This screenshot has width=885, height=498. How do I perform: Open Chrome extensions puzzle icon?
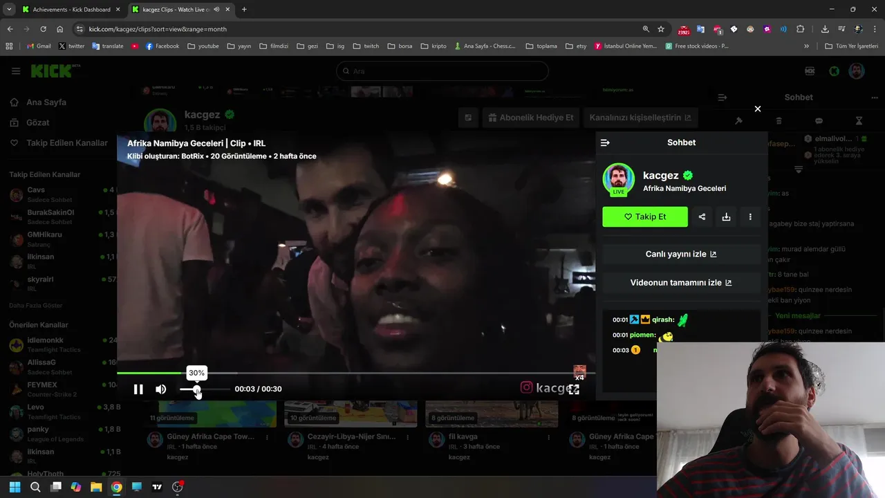[x=801, y=29]
